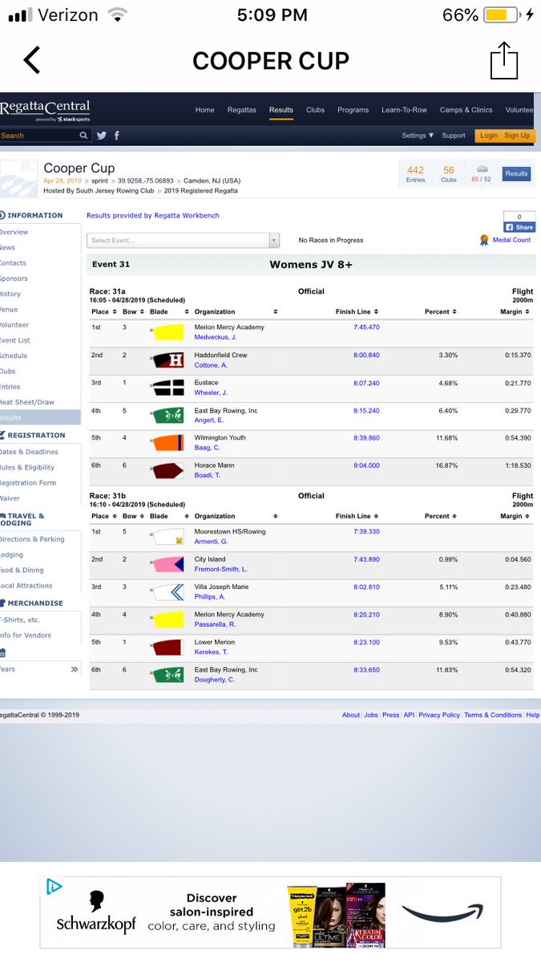Sort race 31b by Blade
This screenshot has height=963, width=541.
coord(169,516)
